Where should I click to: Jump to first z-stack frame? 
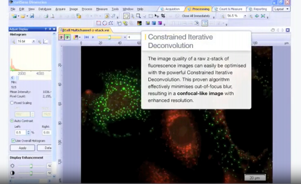pyautogui.click(x=86, y=37)
